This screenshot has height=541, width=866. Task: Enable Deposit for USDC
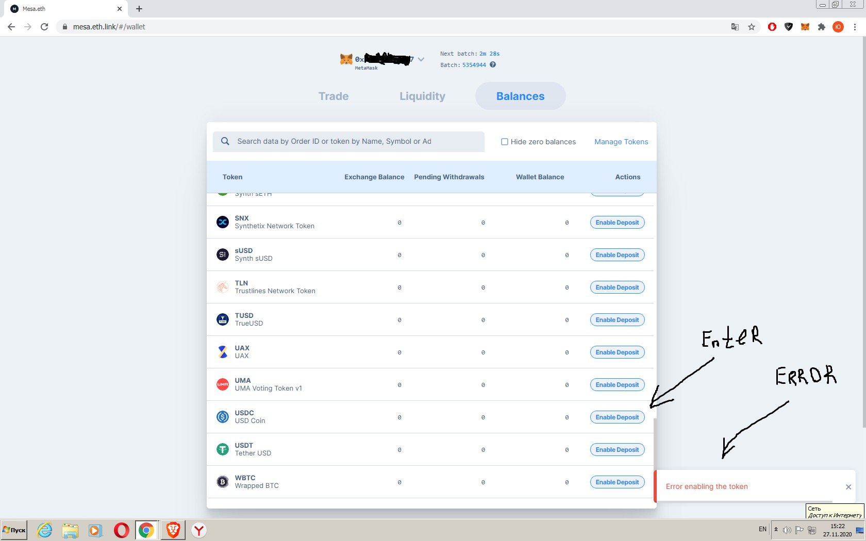(x=617, y=417)
